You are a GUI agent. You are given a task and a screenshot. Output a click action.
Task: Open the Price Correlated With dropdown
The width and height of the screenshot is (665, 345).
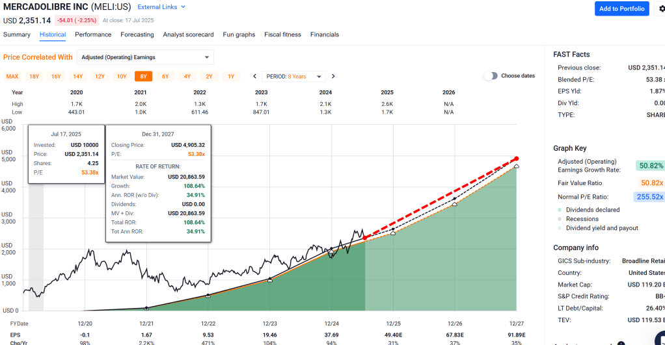coord(145,57)
